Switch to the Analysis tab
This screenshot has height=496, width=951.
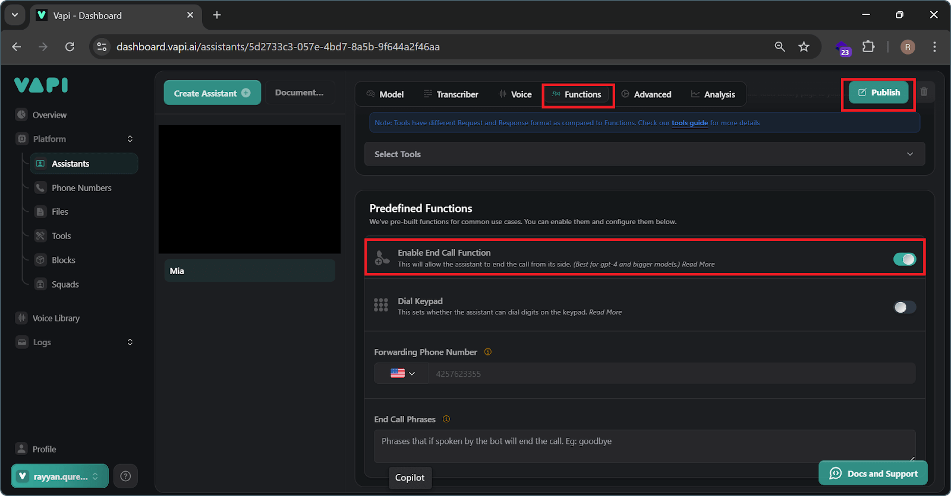(x=713, y=94)
